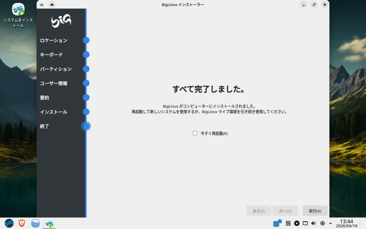Click the round record-style tray icon
This screenshot has height=229, width=366.
click(297, 223)
